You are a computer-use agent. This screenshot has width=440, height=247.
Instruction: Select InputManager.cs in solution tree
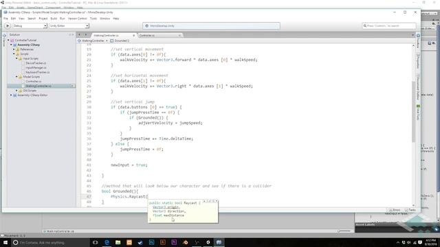36,68
